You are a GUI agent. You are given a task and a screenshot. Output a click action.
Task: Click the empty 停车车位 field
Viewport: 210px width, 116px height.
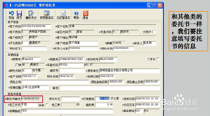[70, 99]
